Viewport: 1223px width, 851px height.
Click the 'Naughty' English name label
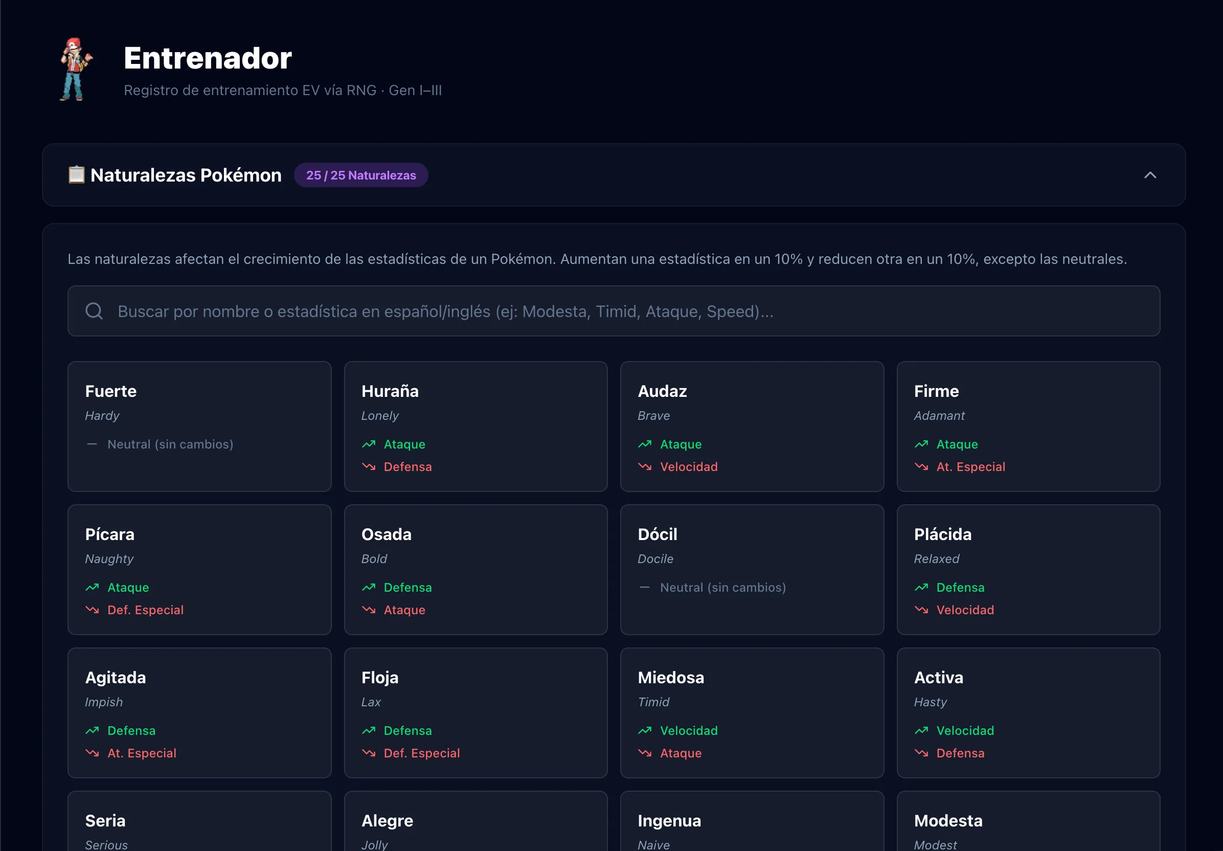(109, 558)
